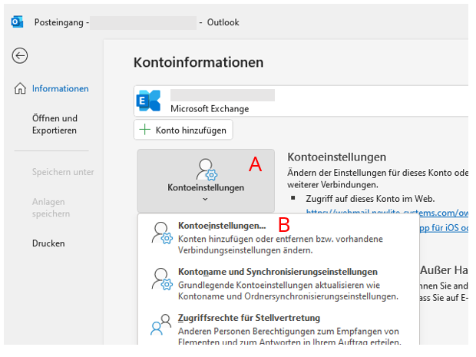Click description 'Konten hinzufügen oder entfernen bzw. vorhandene'
The height and width of the screenshot is (357, 476).
point(280,239)
